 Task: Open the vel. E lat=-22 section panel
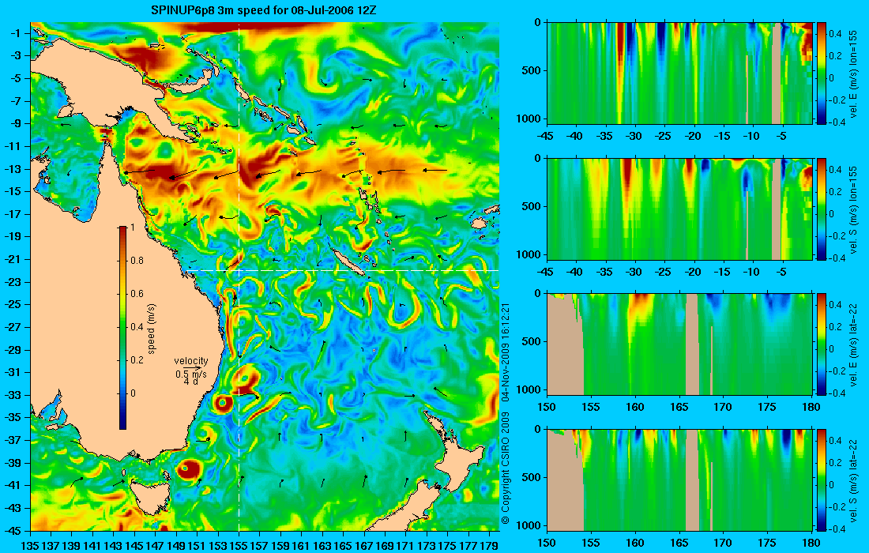point(679,344)
